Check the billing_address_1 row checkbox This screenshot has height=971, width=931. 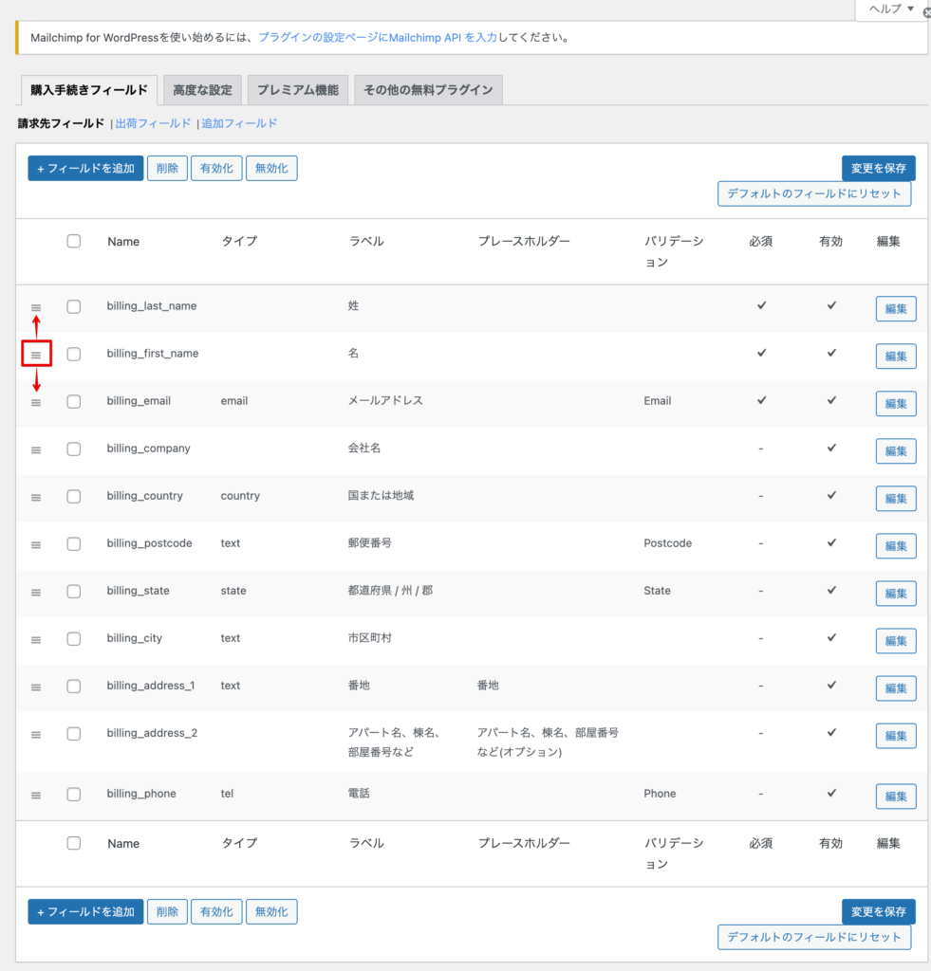click(x=74, y=686)
